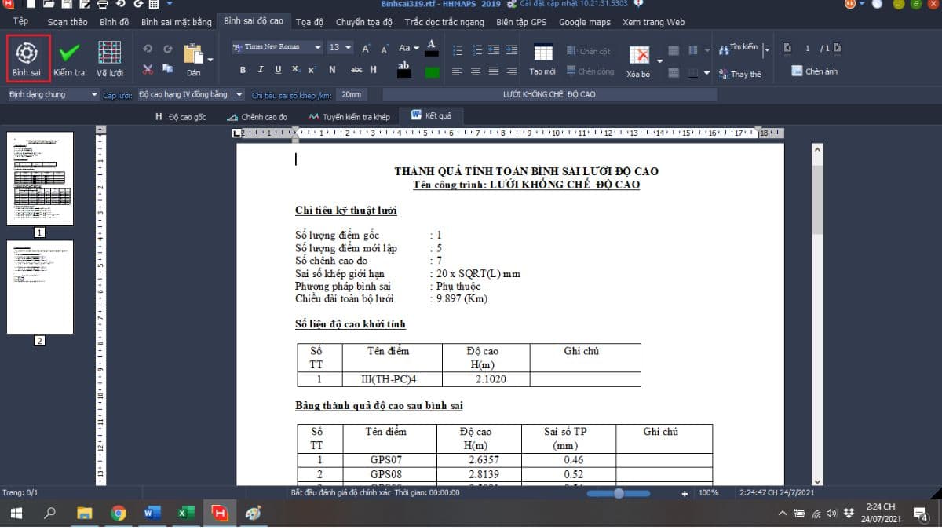Run Kiểm tra check tool
Image resolution: width=942 pixels, height=530 pixels.
[69, 57]
